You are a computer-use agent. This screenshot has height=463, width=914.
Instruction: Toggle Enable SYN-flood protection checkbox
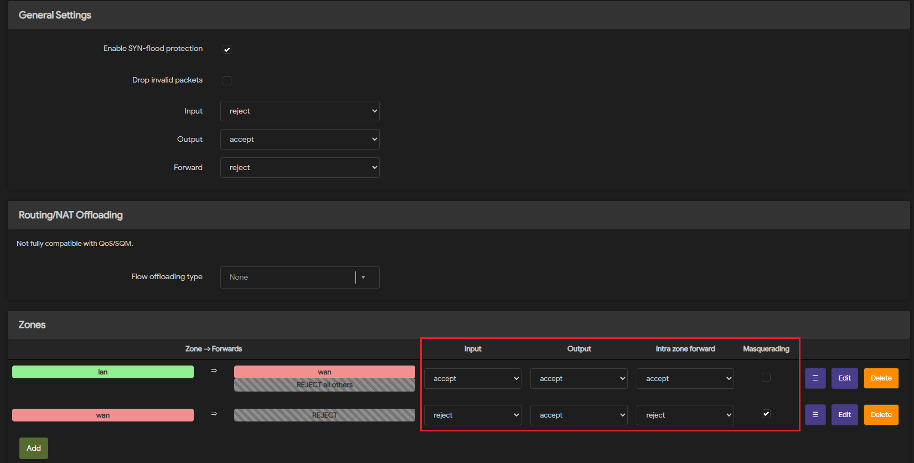[227, 49]
